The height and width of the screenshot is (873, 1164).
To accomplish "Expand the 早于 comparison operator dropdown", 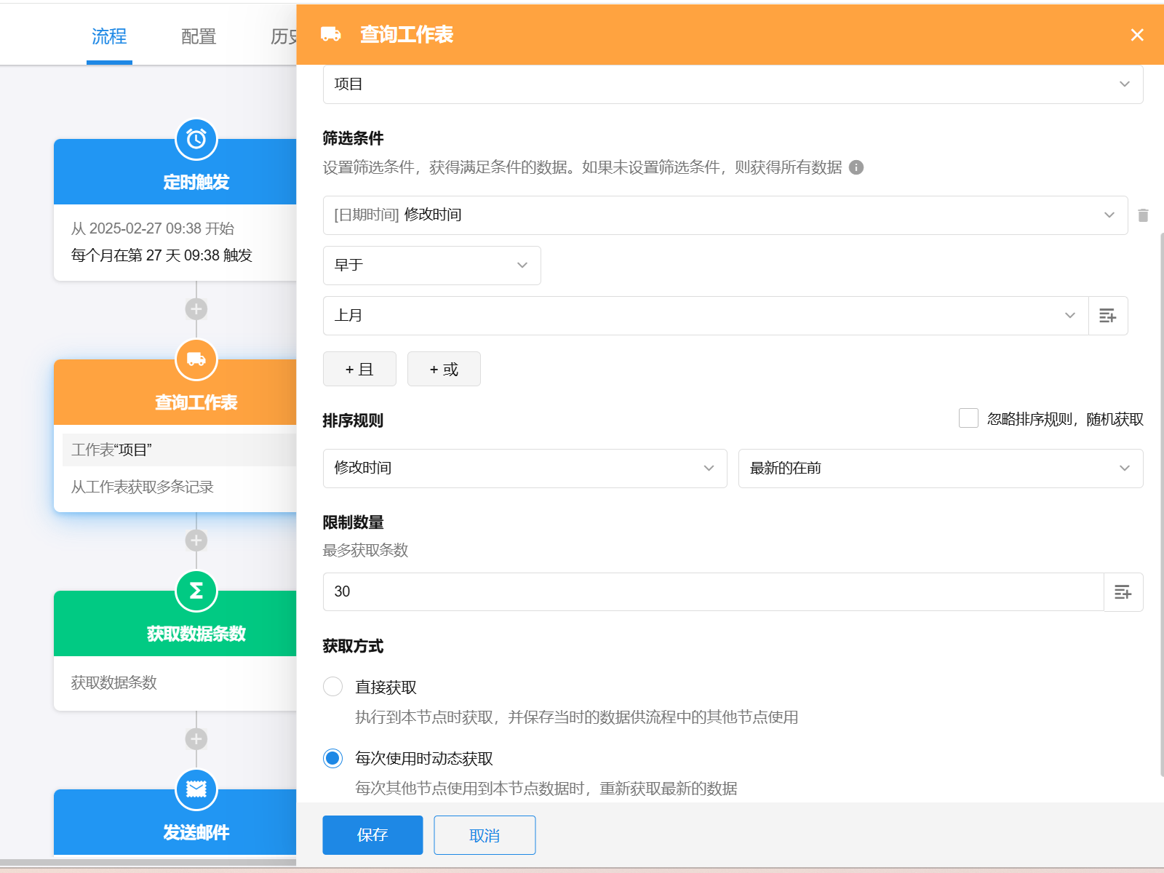I will [431, 266].
